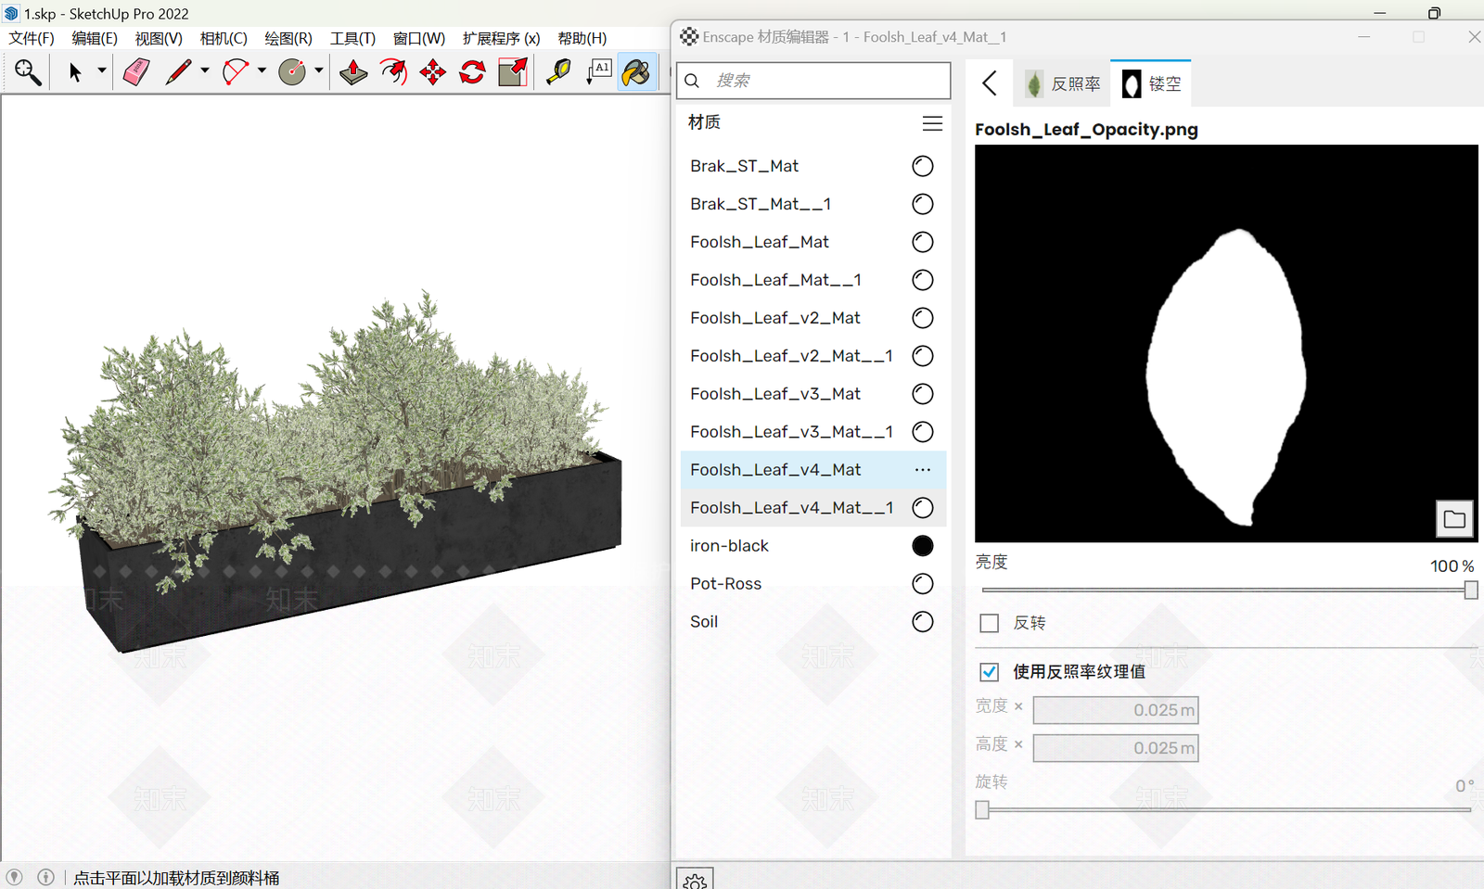Expand the Arc tool dropdown arrow
Screen dimensions: 1484x889
click(x=262, y=71)
